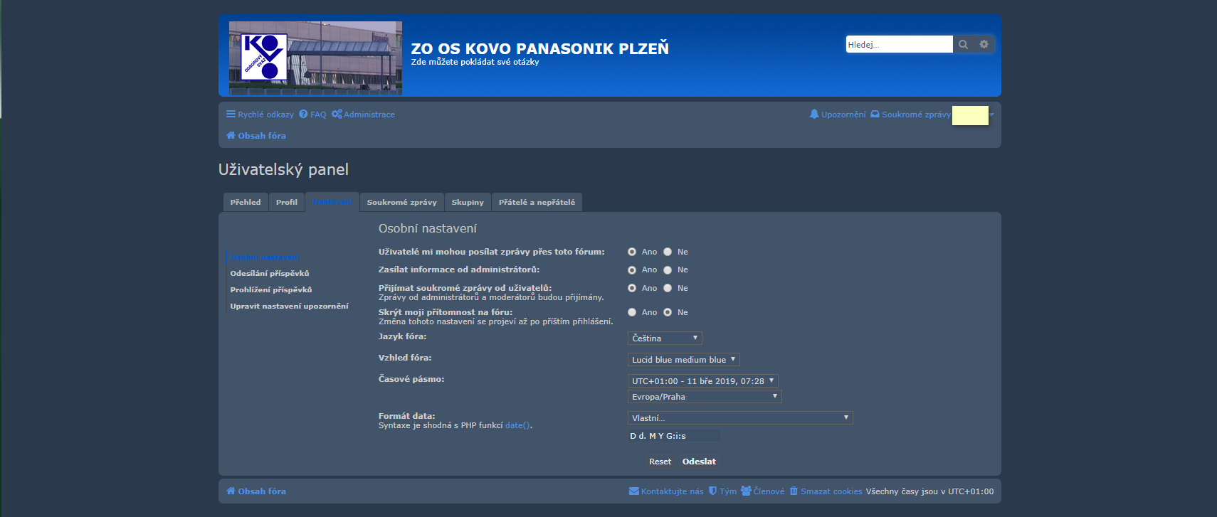The image size is (1217, 517).
Task: Open advanced search gear icon
Action: tap(984, 44)
